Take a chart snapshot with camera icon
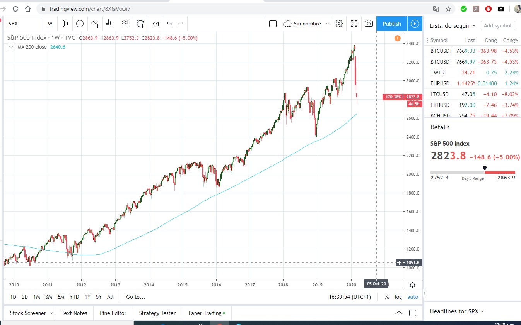The image size is (521, 325). [369, 24]
